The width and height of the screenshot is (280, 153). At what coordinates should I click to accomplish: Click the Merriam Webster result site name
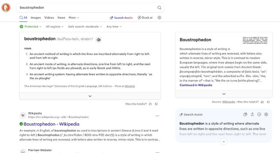click(40, 150)
